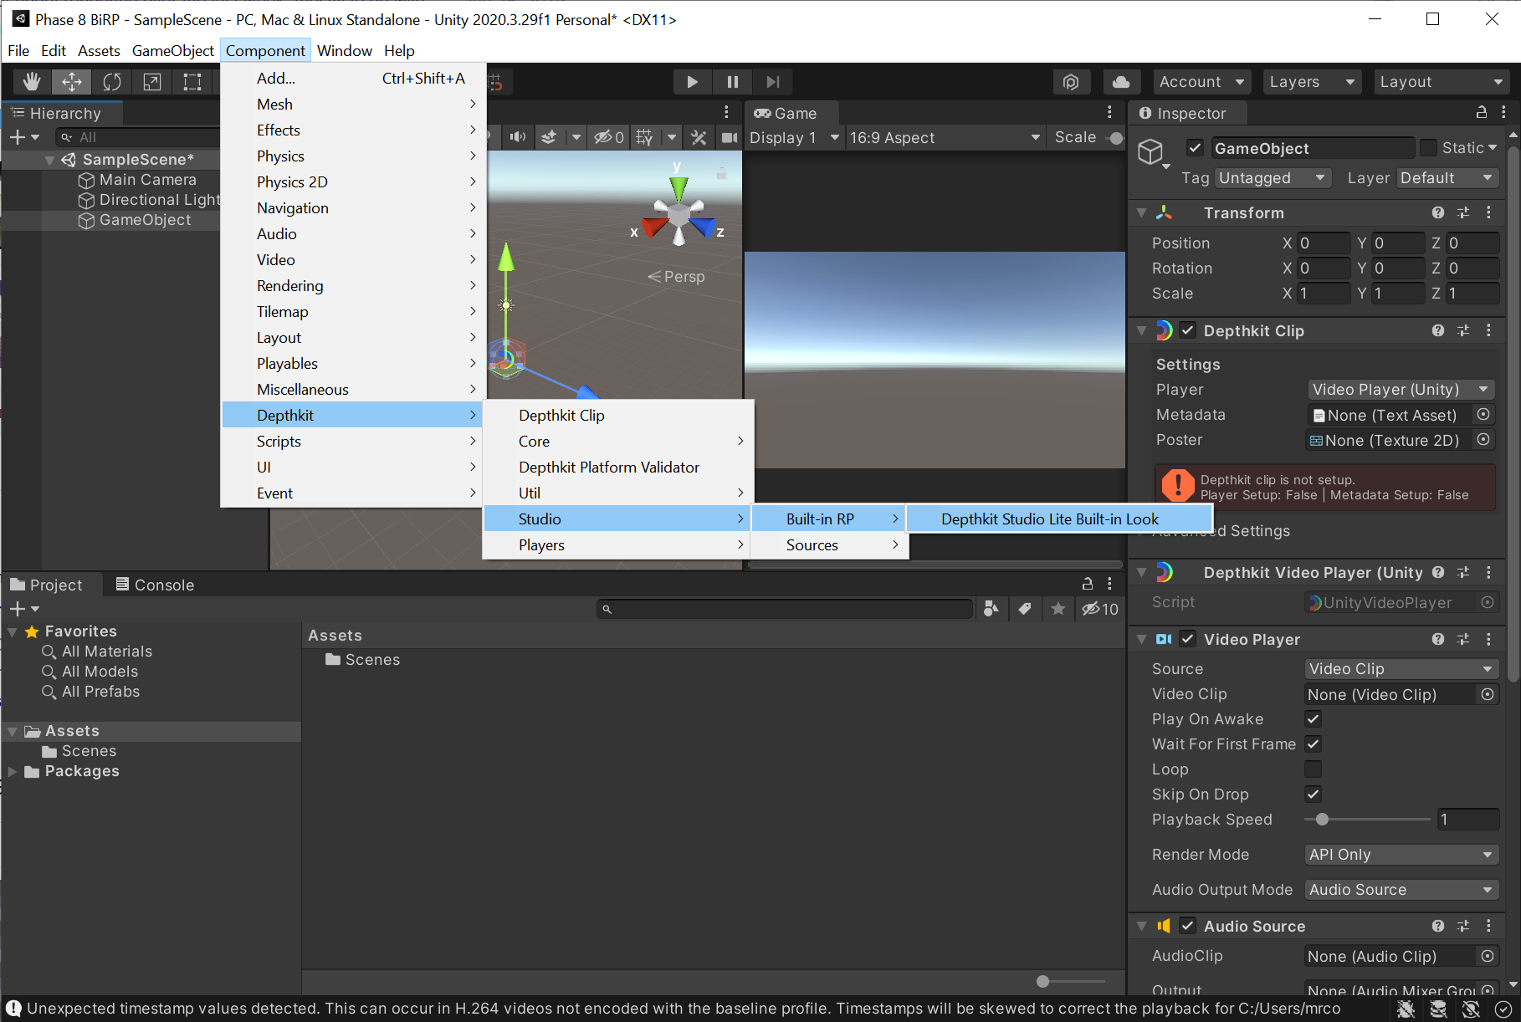Select the Rotate tool

112,81
